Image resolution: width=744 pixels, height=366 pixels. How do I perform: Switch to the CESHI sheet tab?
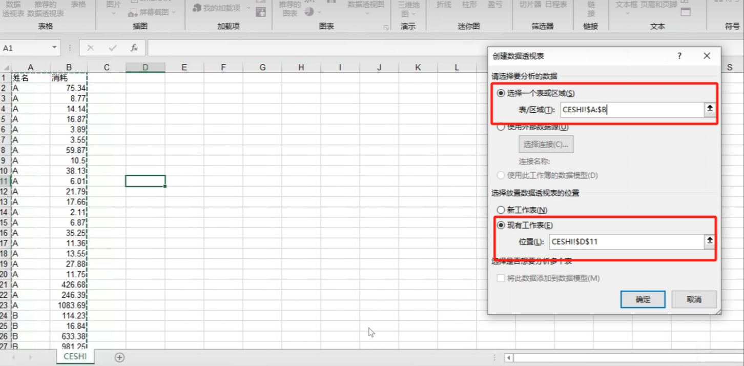[75, 356]
